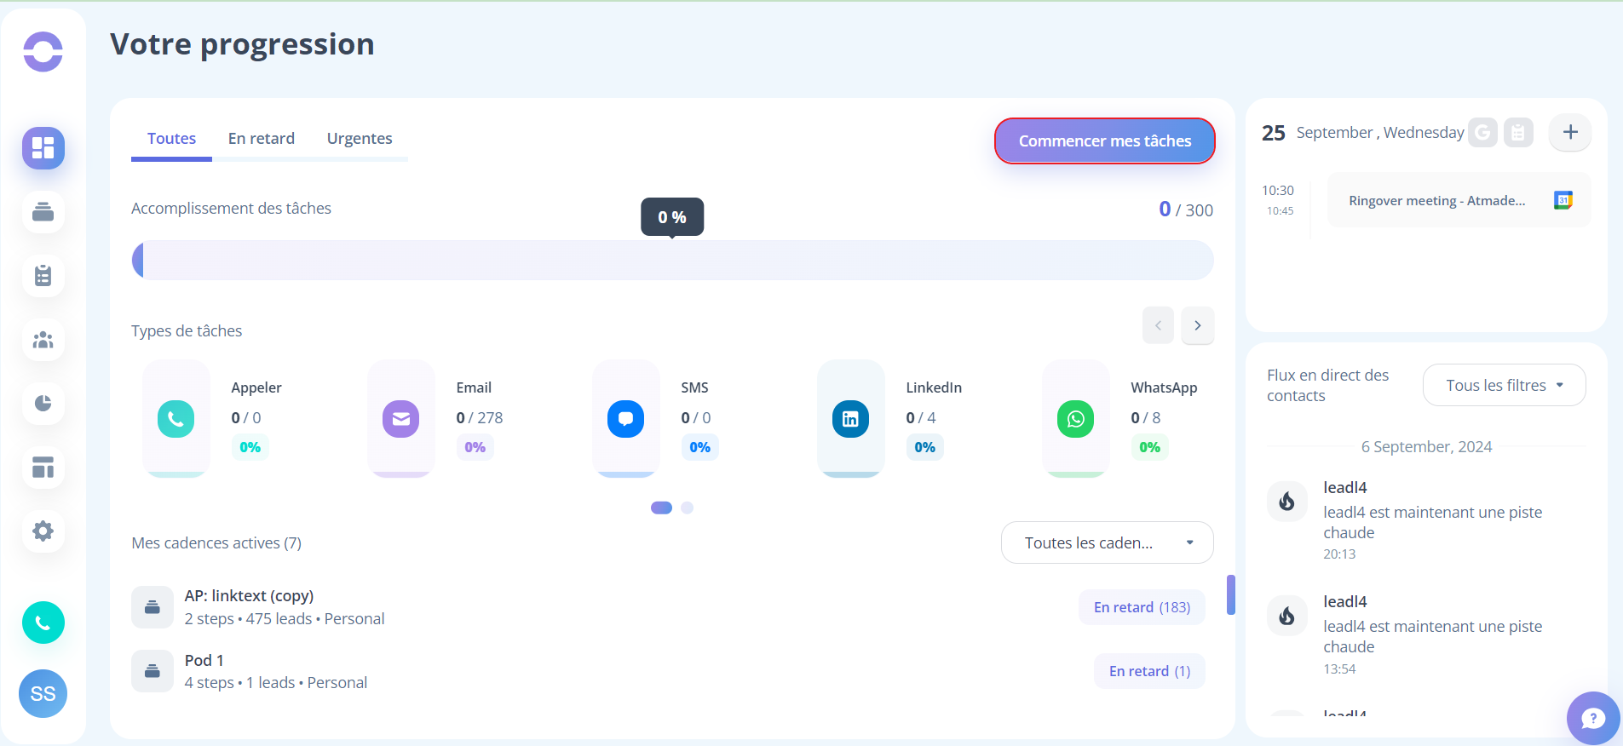
Task: Go to next task types page
Action: (1198, 325)
